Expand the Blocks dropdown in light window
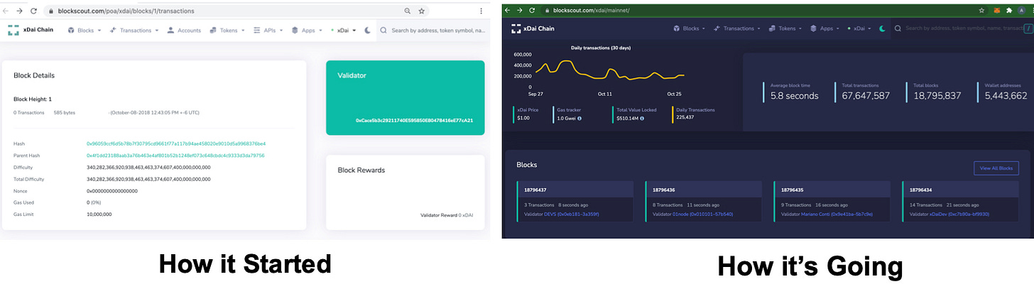Viewport: 1034px width, 289px height. point(84,31)
